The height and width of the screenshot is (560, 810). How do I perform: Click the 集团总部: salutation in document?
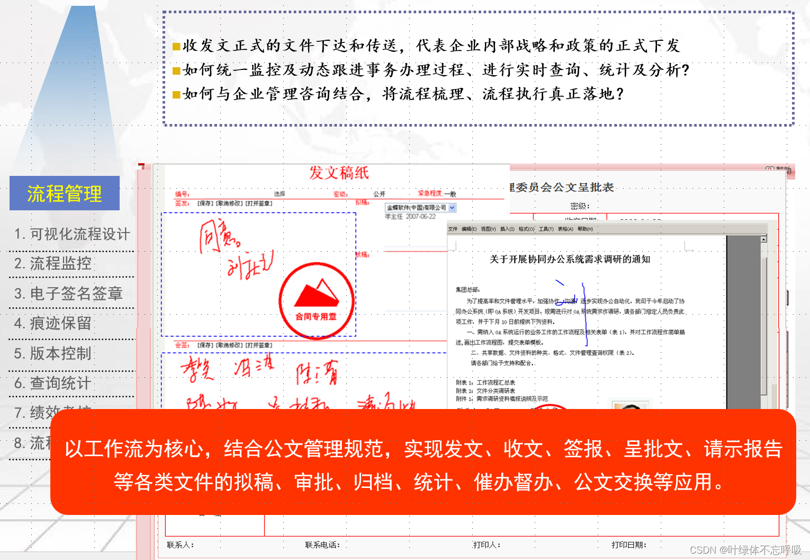(468, 290)
